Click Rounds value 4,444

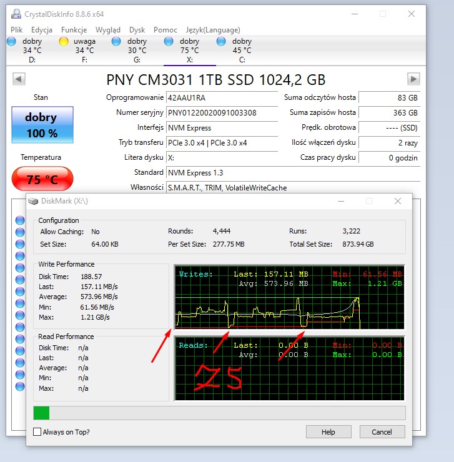(222, 231)
